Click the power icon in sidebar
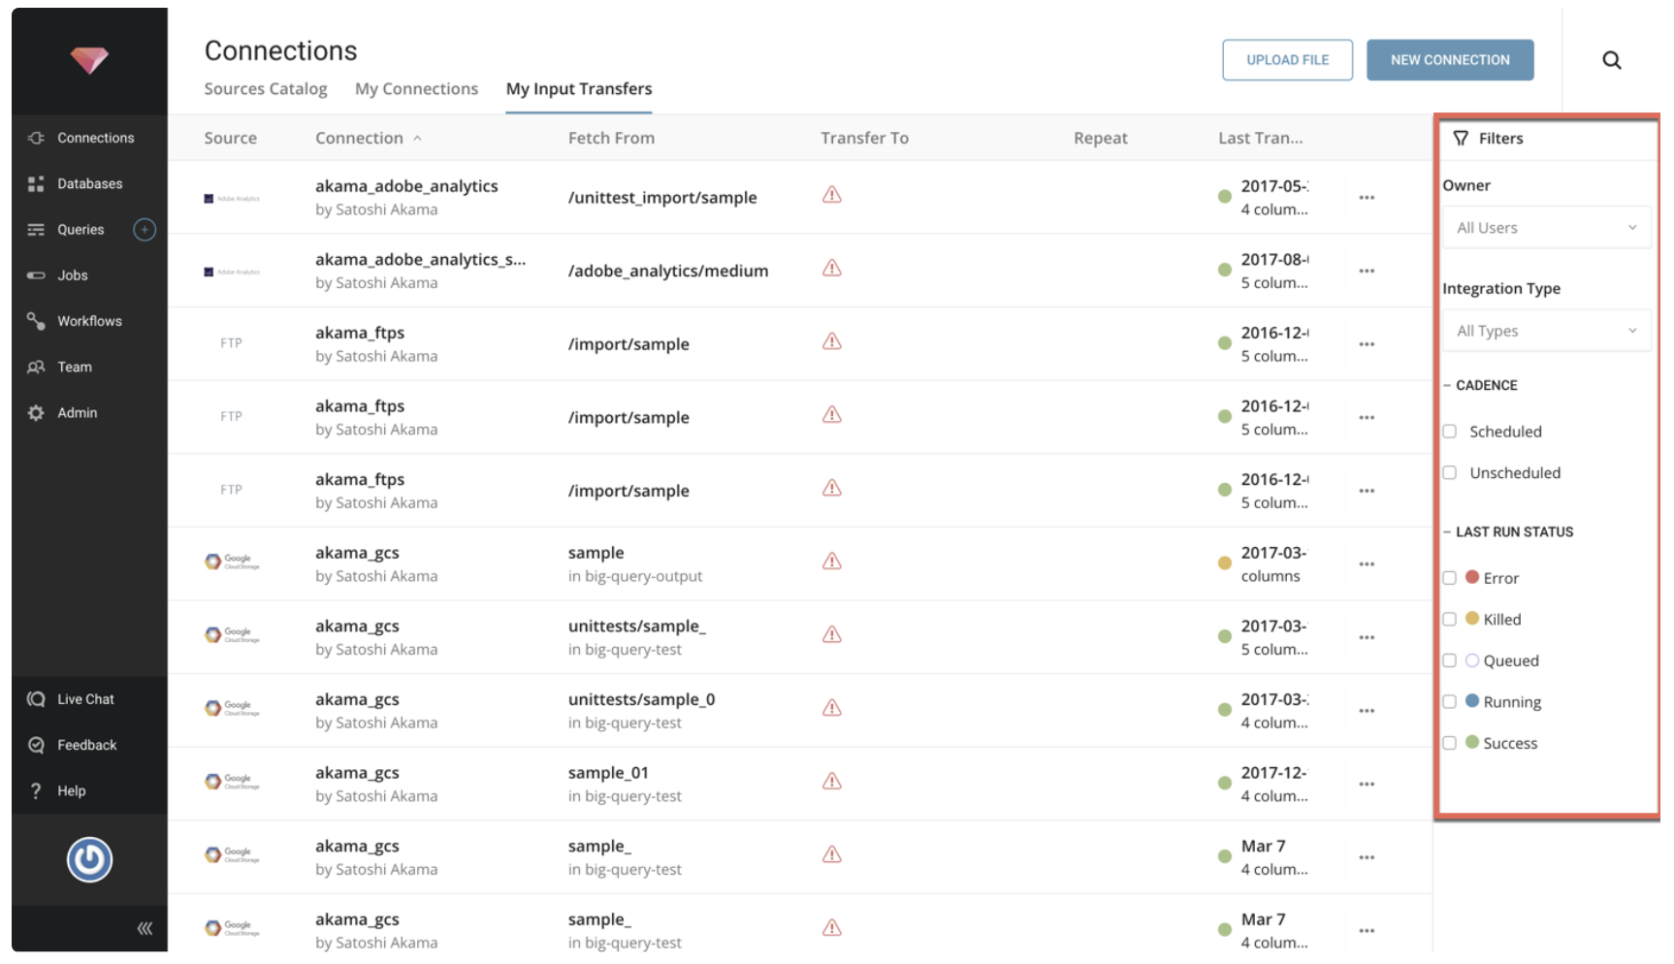The image size is (1674, 964). (x=89, y=859)
